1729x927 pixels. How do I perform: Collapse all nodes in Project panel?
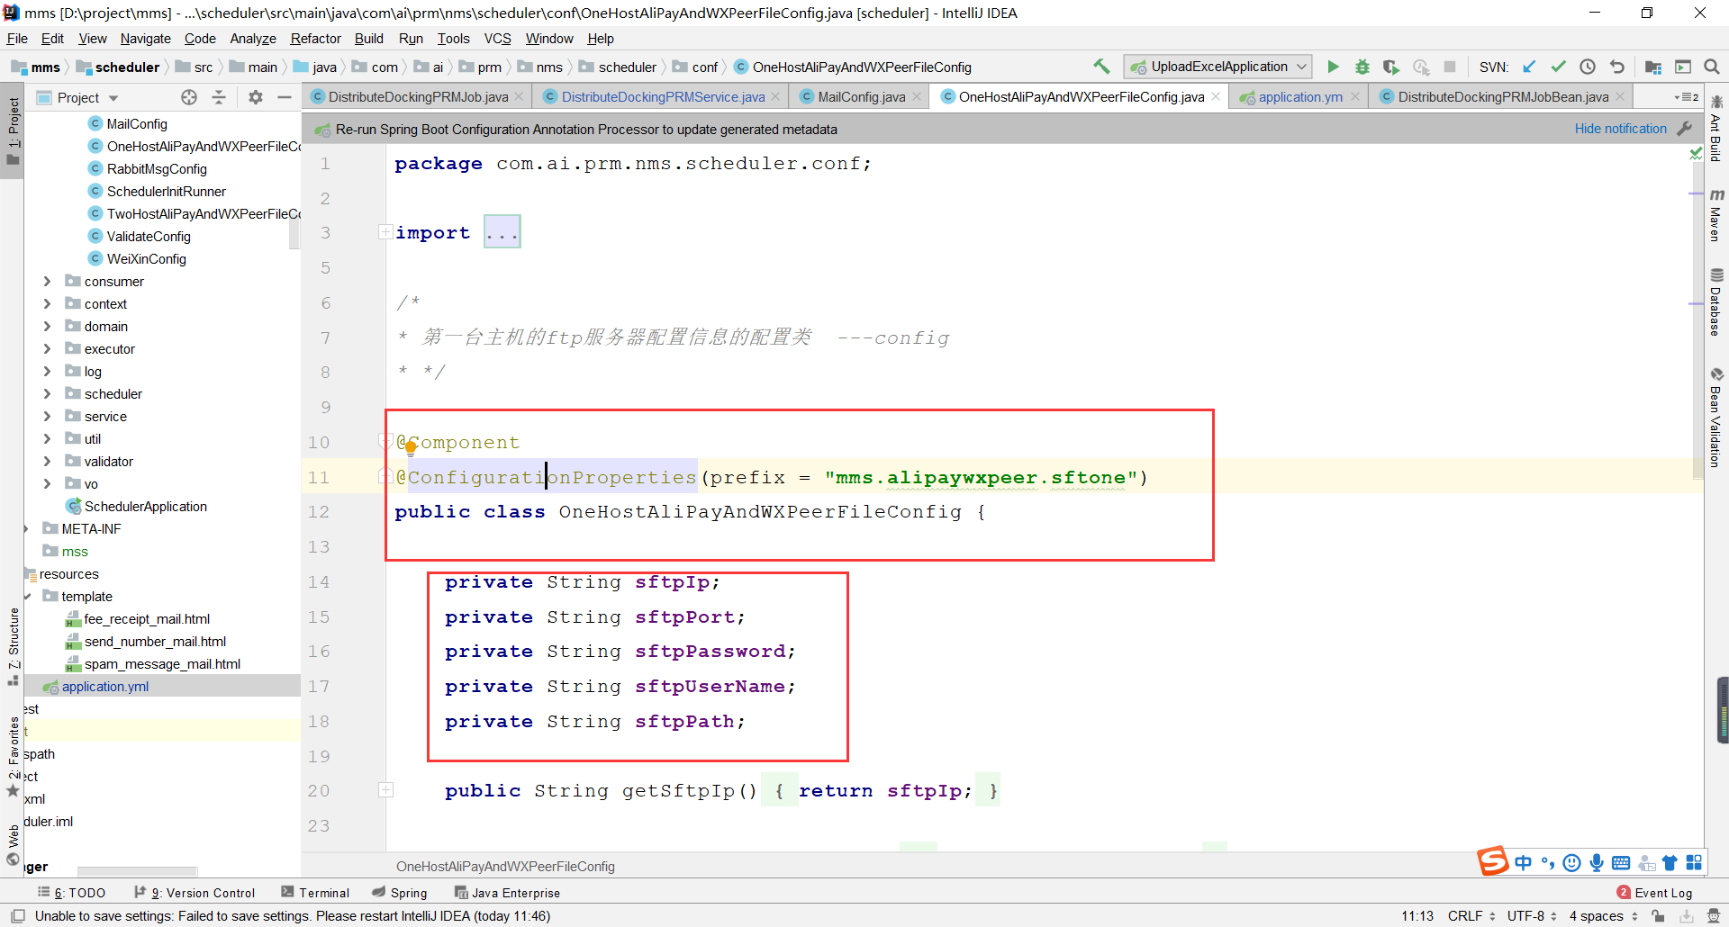pyautogui.click(x=219, y=97)
